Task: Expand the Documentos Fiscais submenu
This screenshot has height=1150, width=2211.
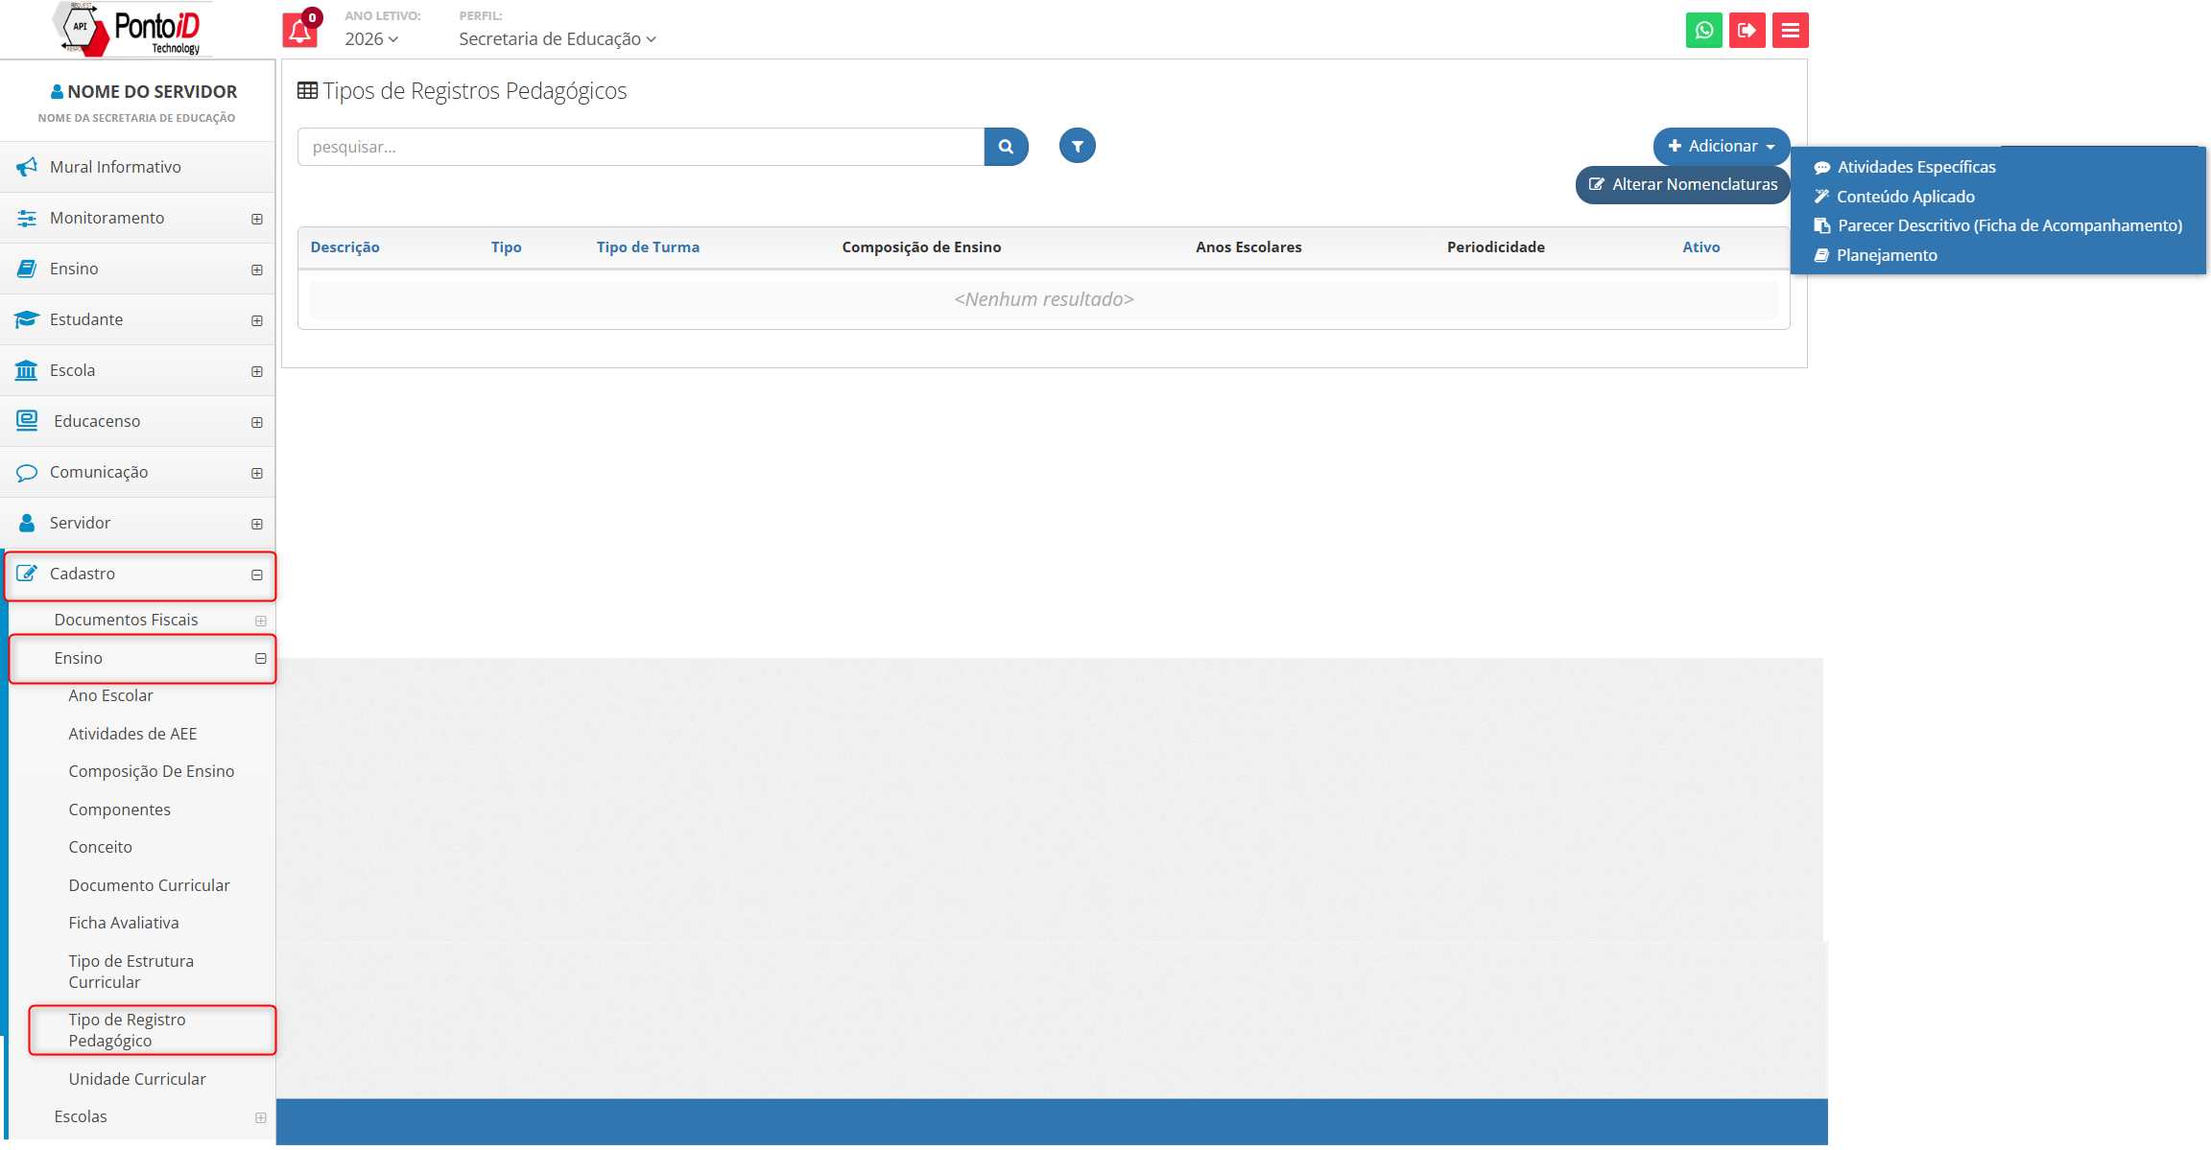Action: pos(260,621)
